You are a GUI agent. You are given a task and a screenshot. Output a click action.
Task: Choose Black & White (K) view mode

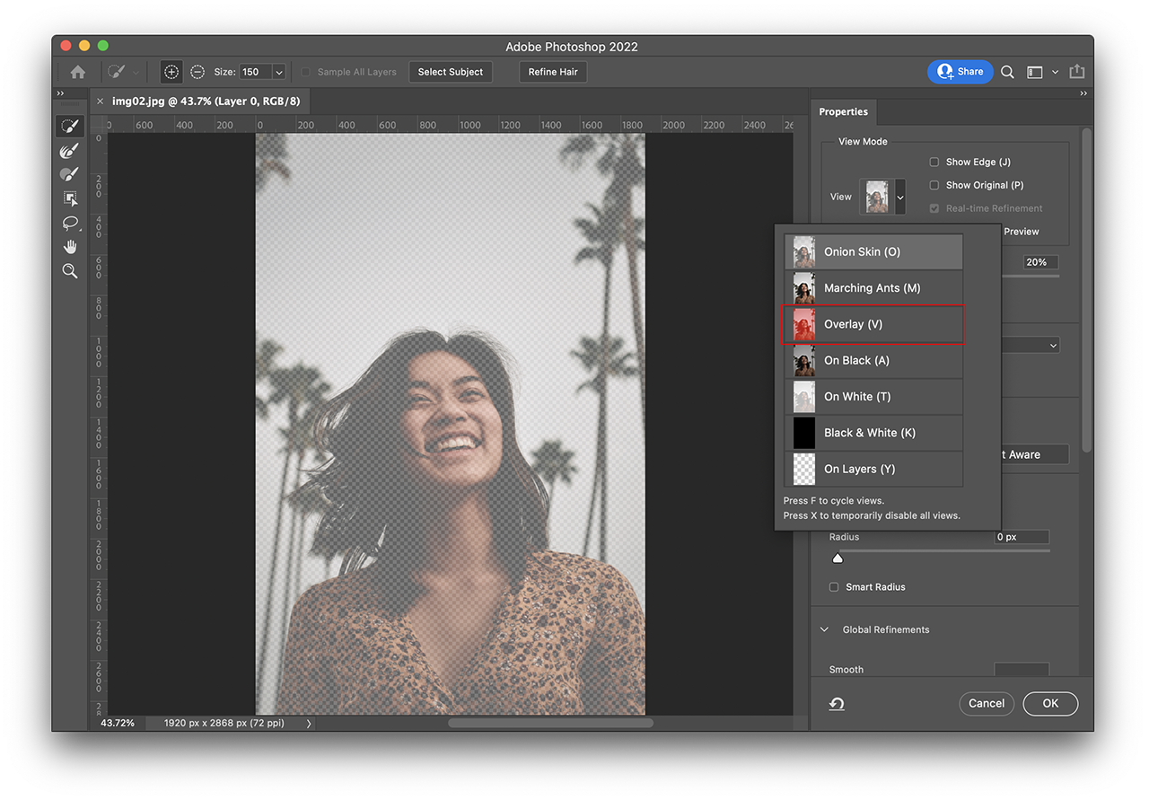click(873, 433)
